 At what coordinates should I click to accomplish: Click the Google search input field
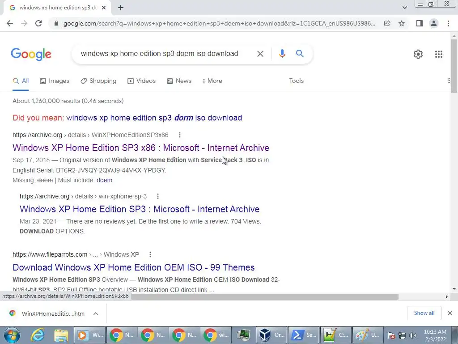click(x=159, y=54)
